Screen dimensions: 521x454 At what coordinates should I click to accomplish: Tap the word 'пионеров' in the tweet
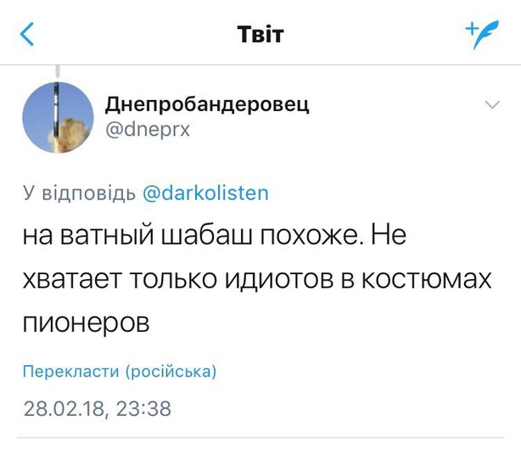pos(87,322)
